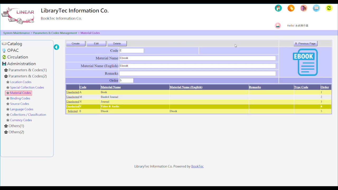Open Binding Codes page
The height and width of the screenshot is (190, 338).
[20, 98]
